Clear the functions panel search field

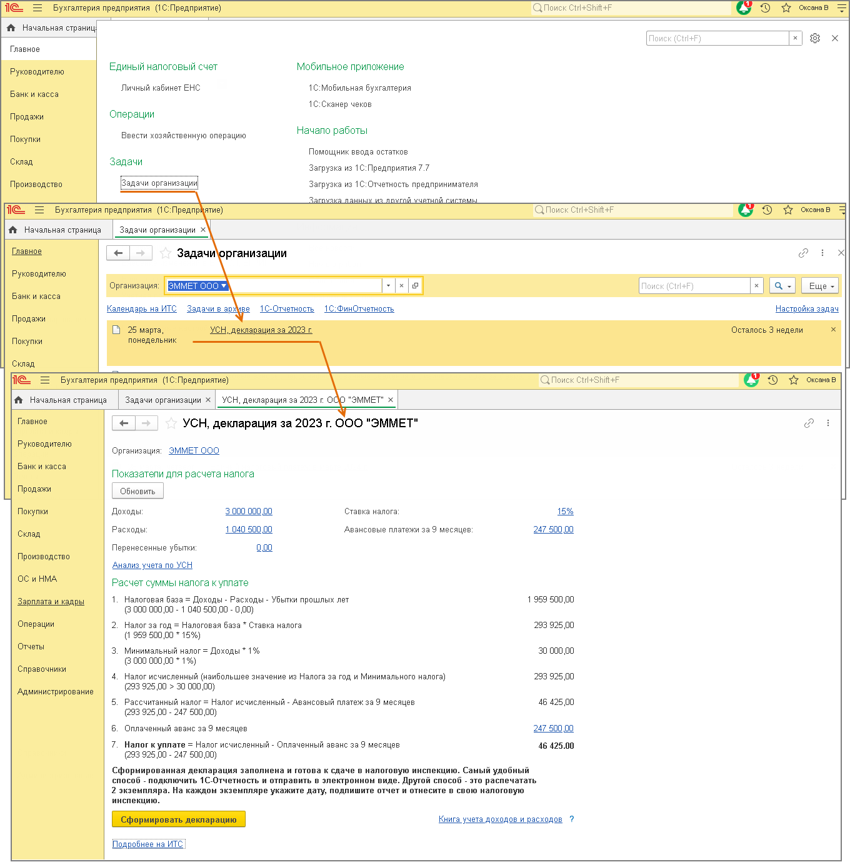795,38
